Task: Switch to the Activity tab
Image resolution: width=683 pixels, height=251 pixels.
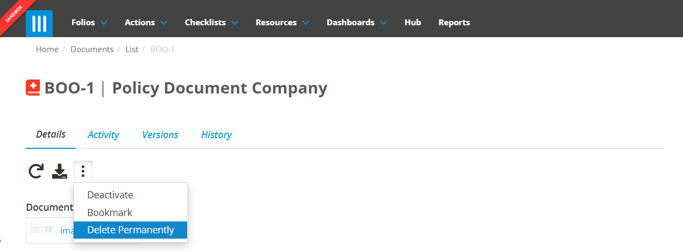Action: point(103,135)
